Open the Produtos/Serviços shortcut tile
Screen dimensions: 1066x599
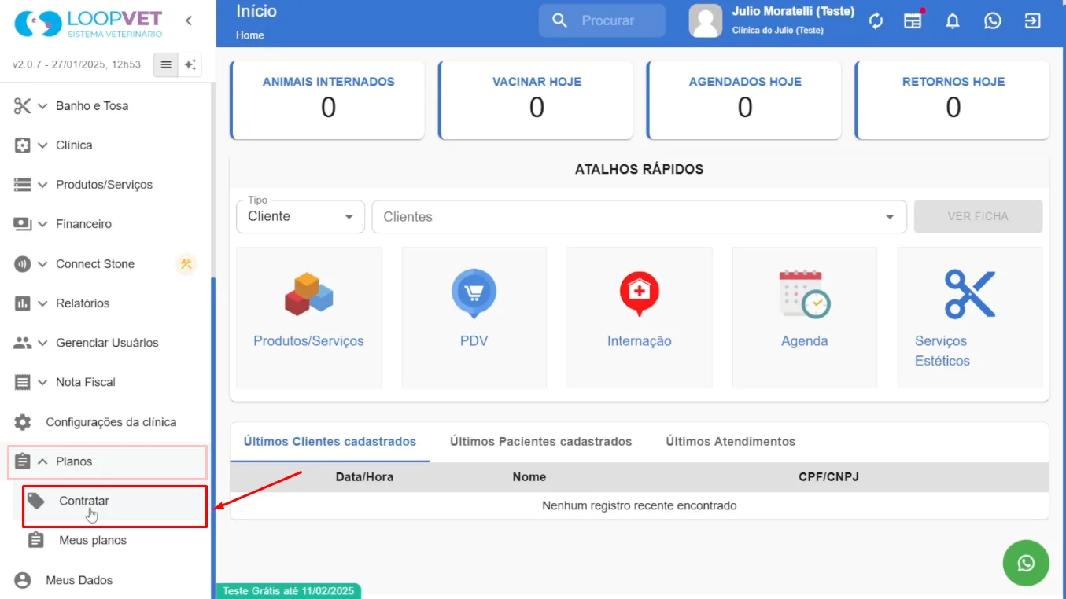(309, 318)
